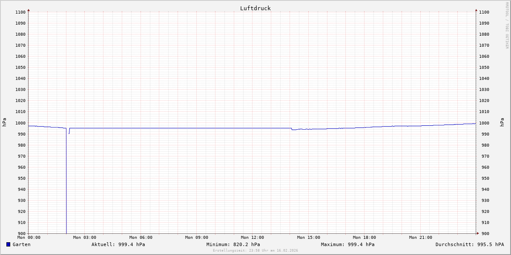The image size is (511, 255).
Task: Select the Luftdruck chart title
Action: click(255, 8)
